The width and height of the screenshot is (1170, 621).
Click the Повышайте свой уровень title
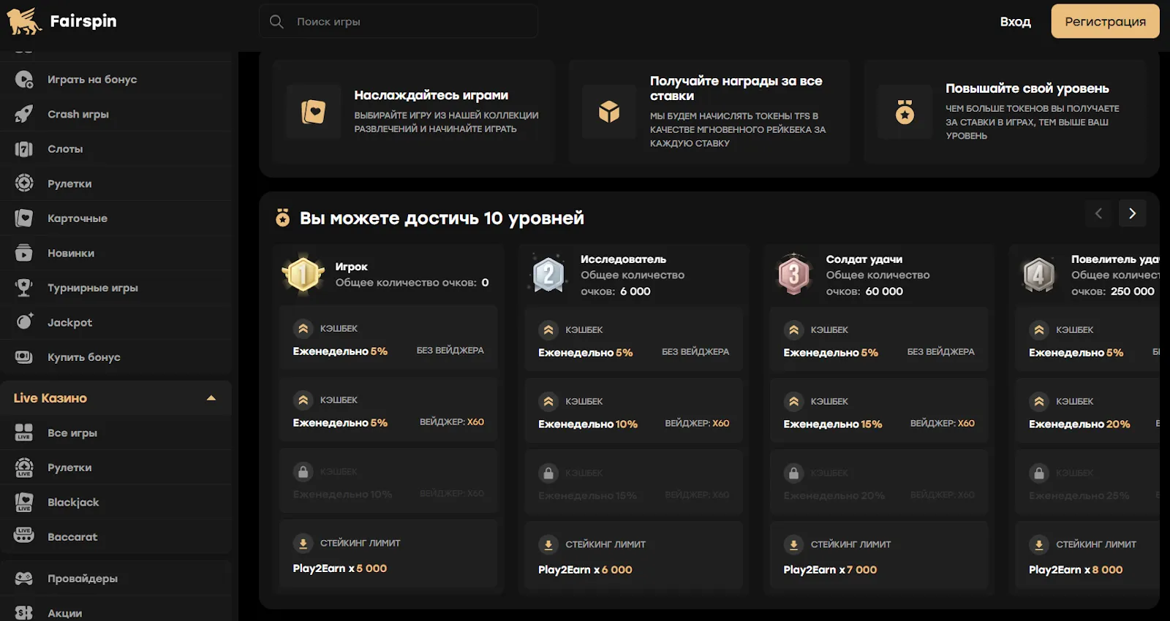pyautogui.click(x=1027, y=88)
